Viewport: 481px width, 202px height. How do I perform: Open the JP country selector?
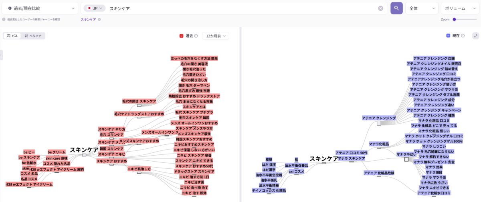coord(95,8)
